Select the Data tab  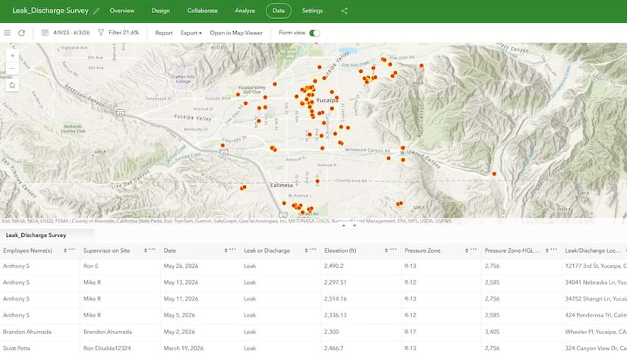click(x=279, y=11)
